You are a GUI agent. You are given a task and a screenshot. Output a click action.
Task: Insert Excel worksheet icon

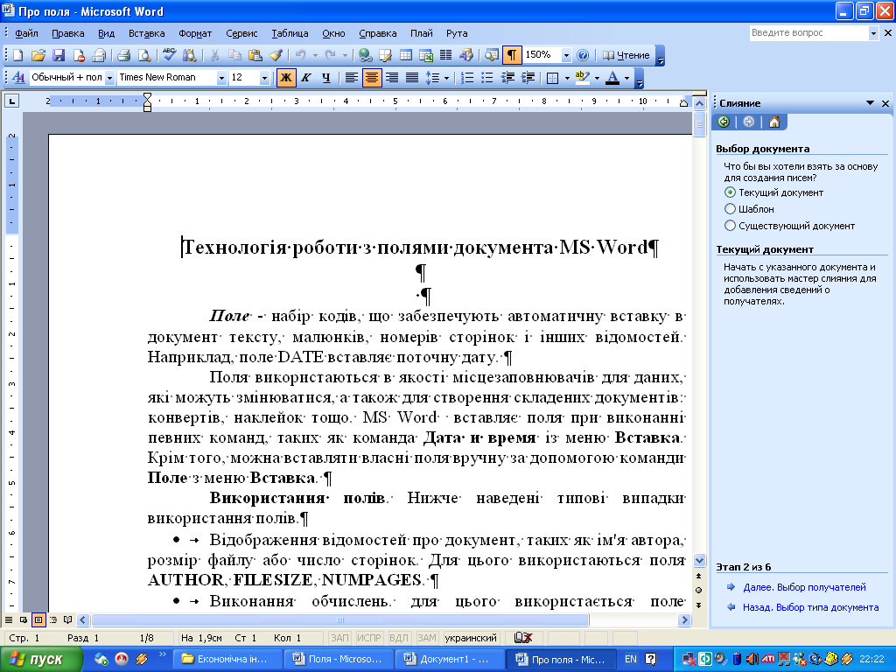(x=426, y=55)
